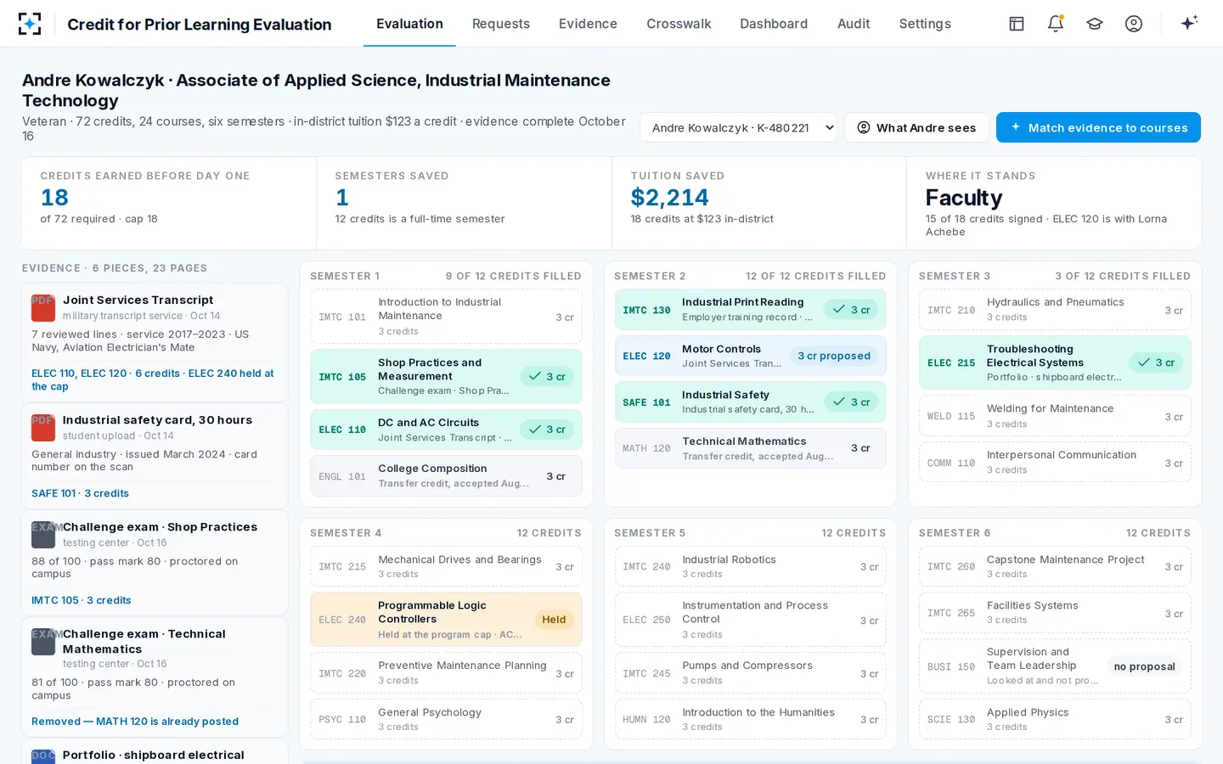This screenshot has width=1223, height=764.
Task: Click the What Andre sees button
Action: tap(916, 127)
